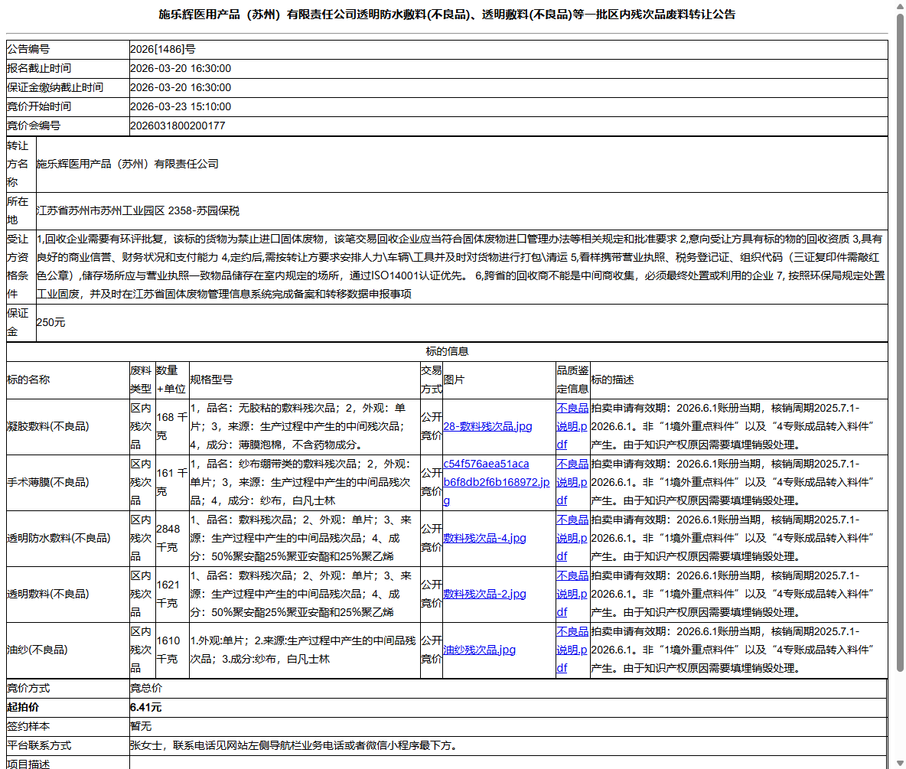Click the 起拍价 cell showing 6.41元
Viewport: 906px width, 769px height.
pyautogui.click(x=142, y=707)
